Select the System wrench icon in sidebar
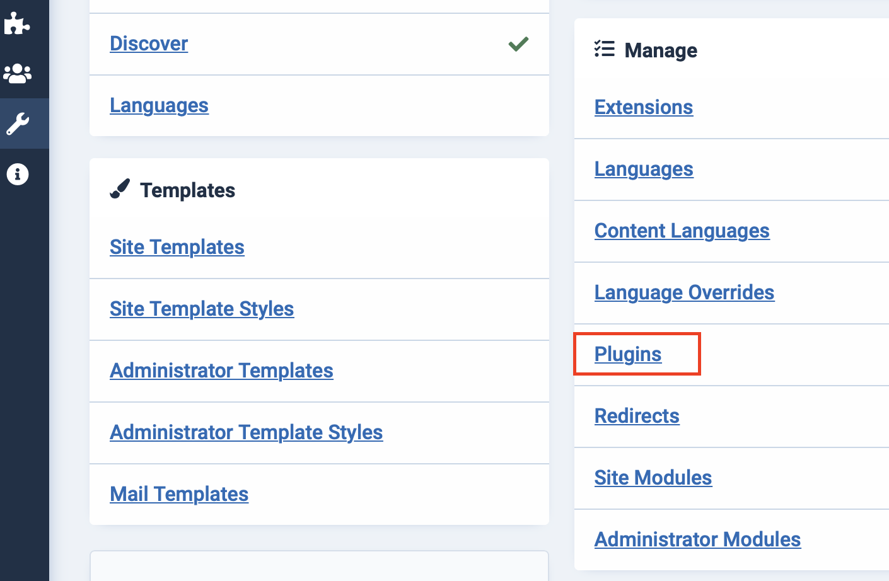 (18, 124)
